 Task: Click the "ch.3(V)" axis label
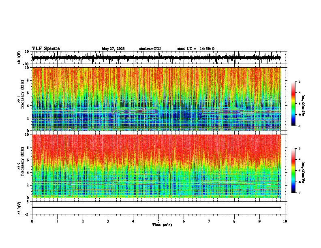click(x=19, y=208)
